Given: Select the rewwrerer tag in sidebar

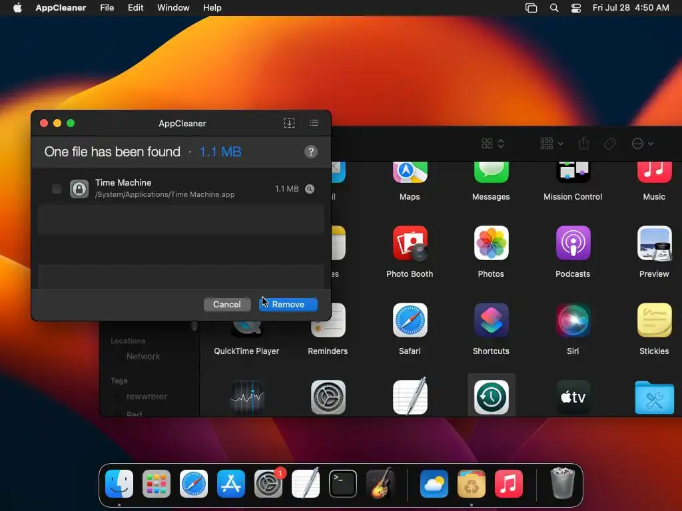Looking at the screenshot, I should pos(147,397).
